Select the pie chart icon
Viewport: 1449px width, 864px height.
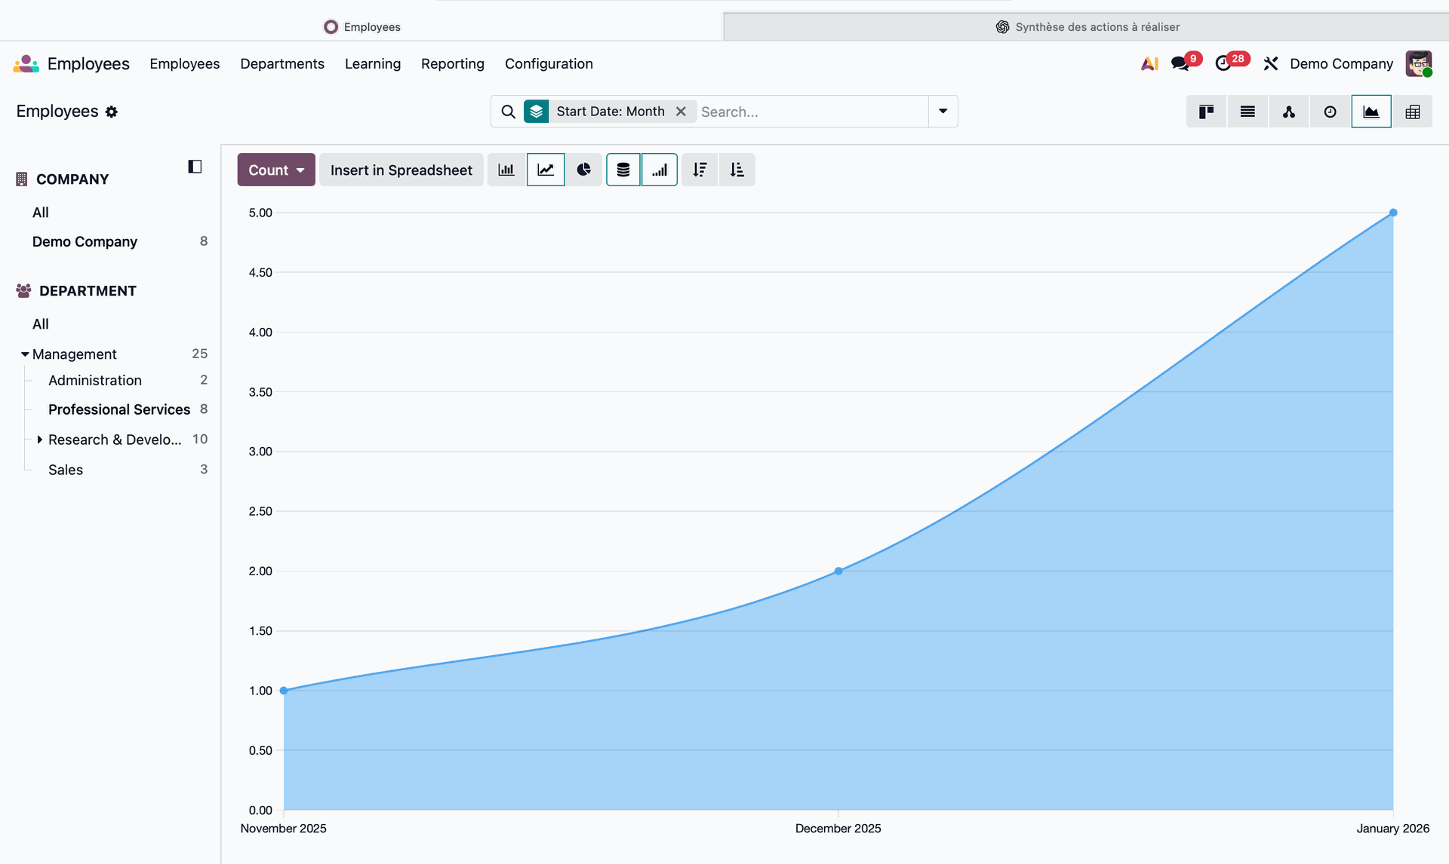click(584, 170)
